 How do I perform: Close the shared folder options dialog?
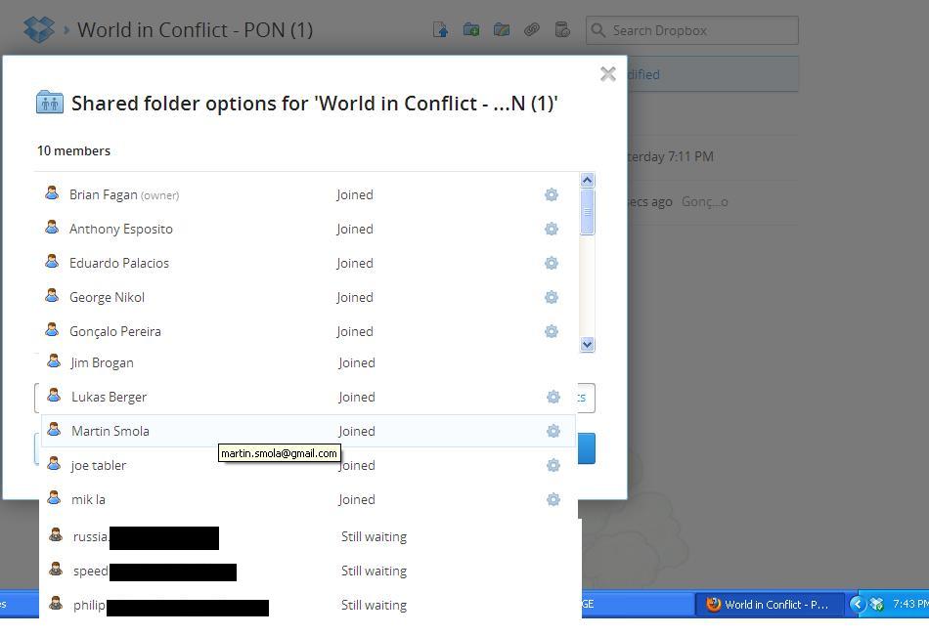click(608, 74)
